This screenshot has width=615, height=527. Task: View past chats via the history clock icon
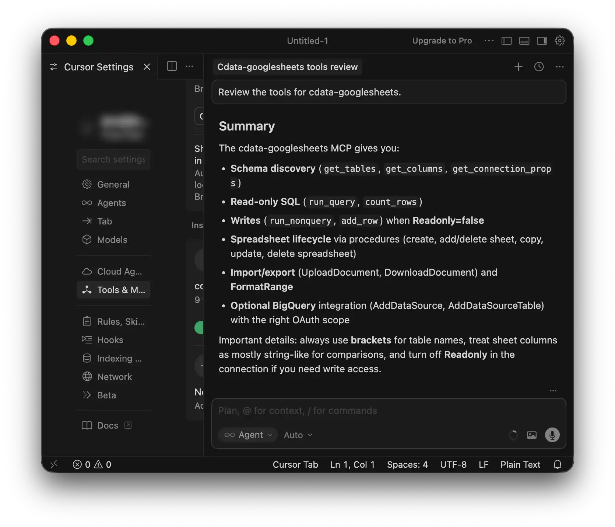coord(539,67)
